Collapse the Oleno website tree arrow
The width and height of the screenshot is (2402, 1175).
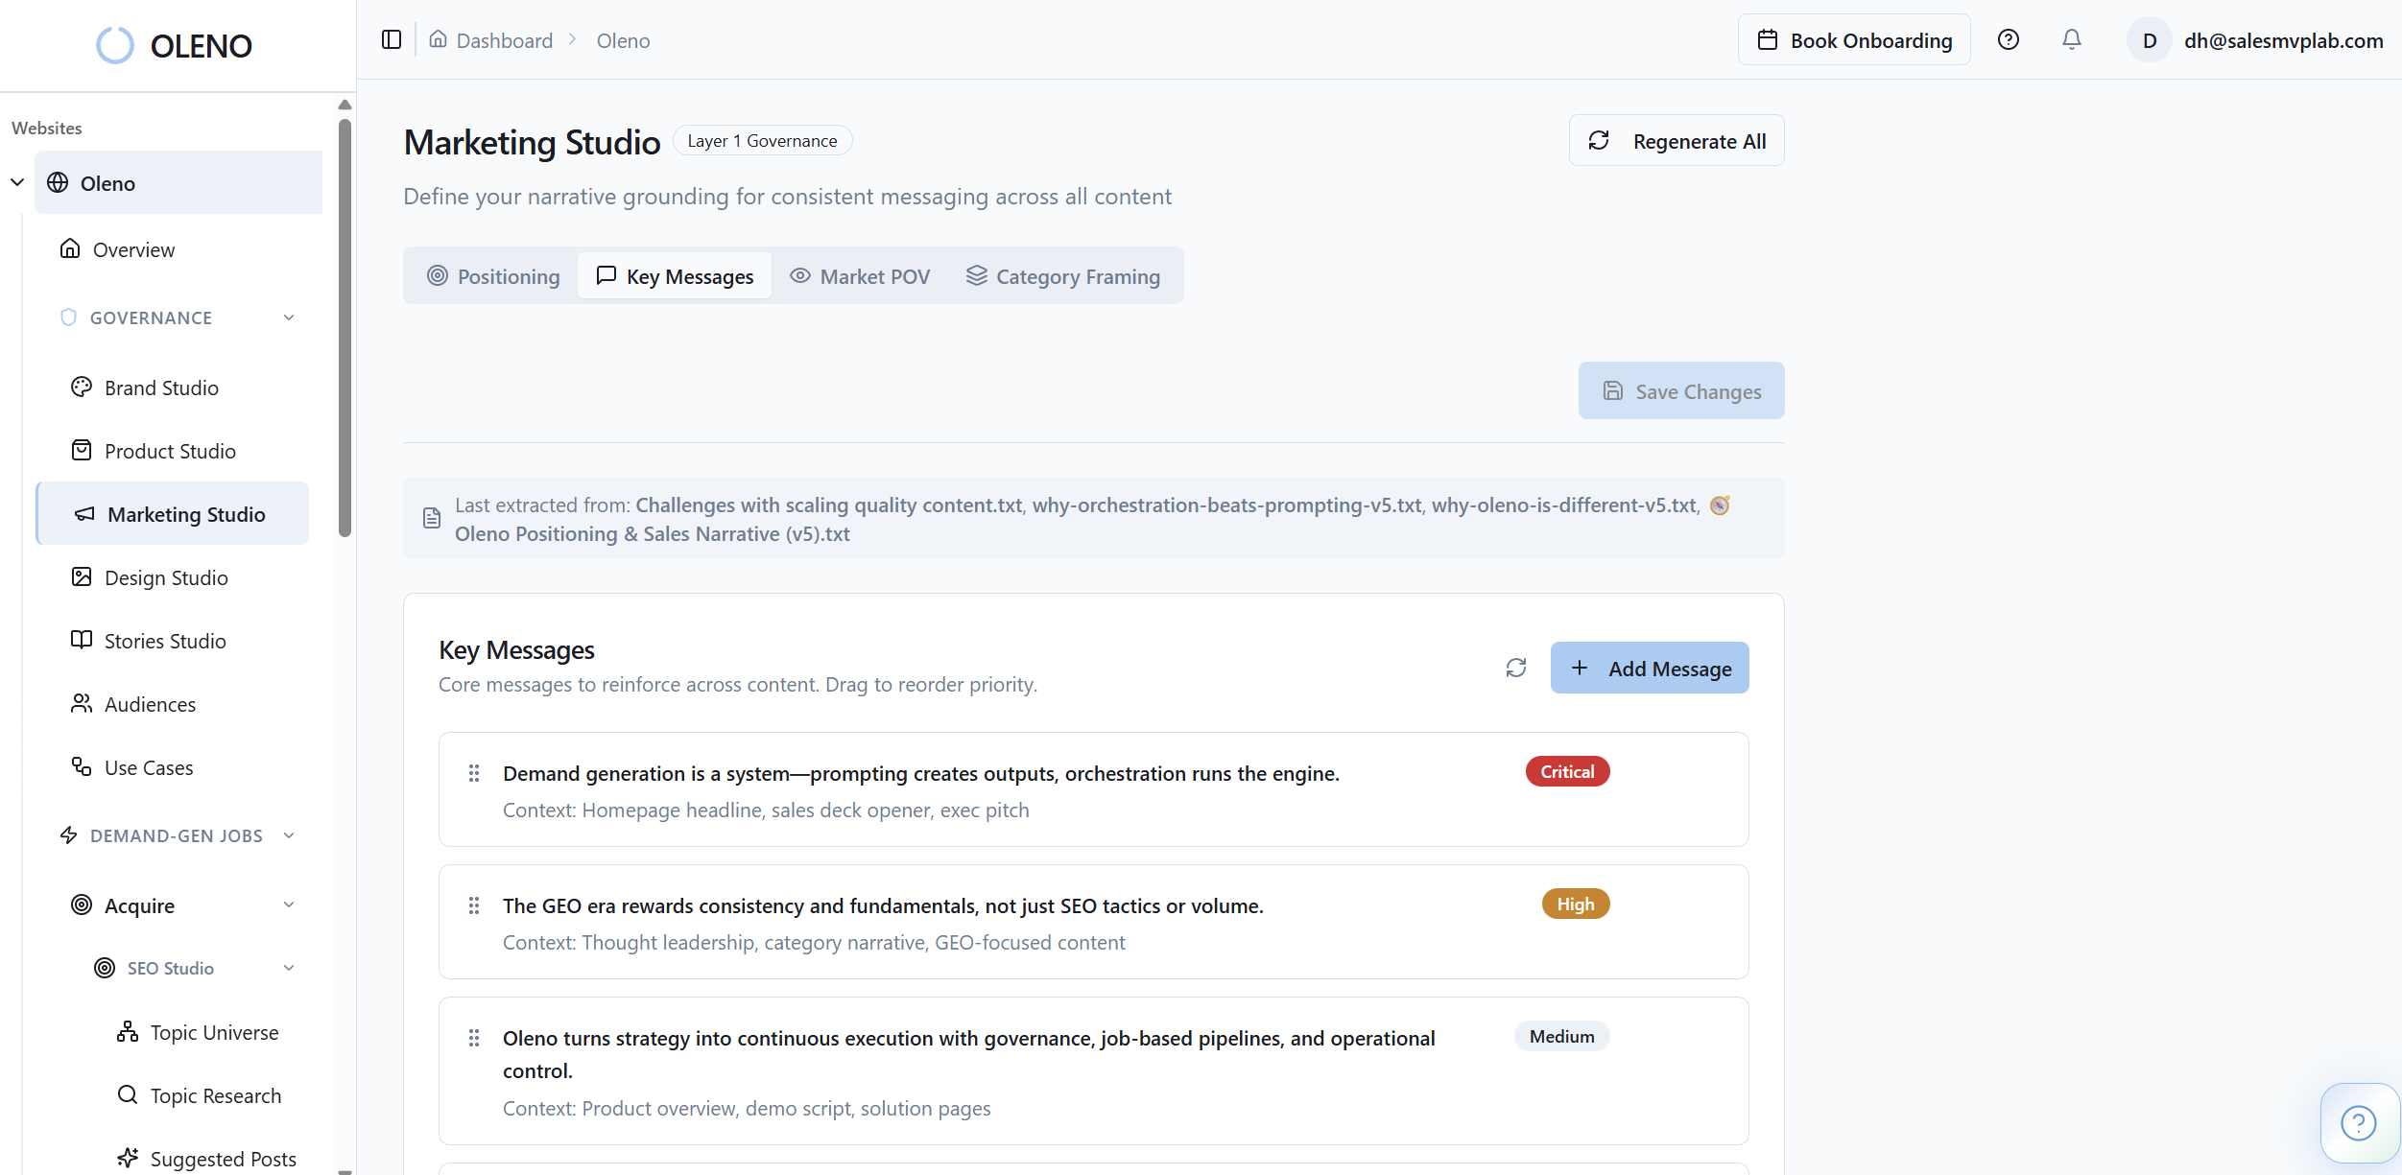click(17, 182)
